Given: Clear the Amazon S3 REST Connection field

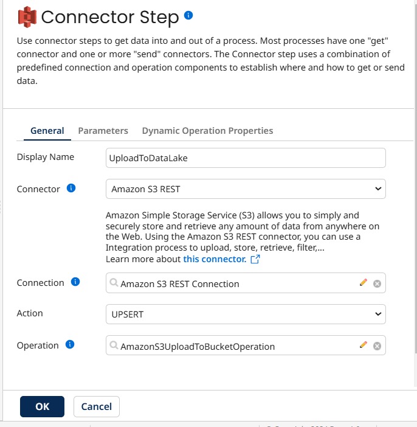Looking at the screenshot, I should [x=377, y=283].
